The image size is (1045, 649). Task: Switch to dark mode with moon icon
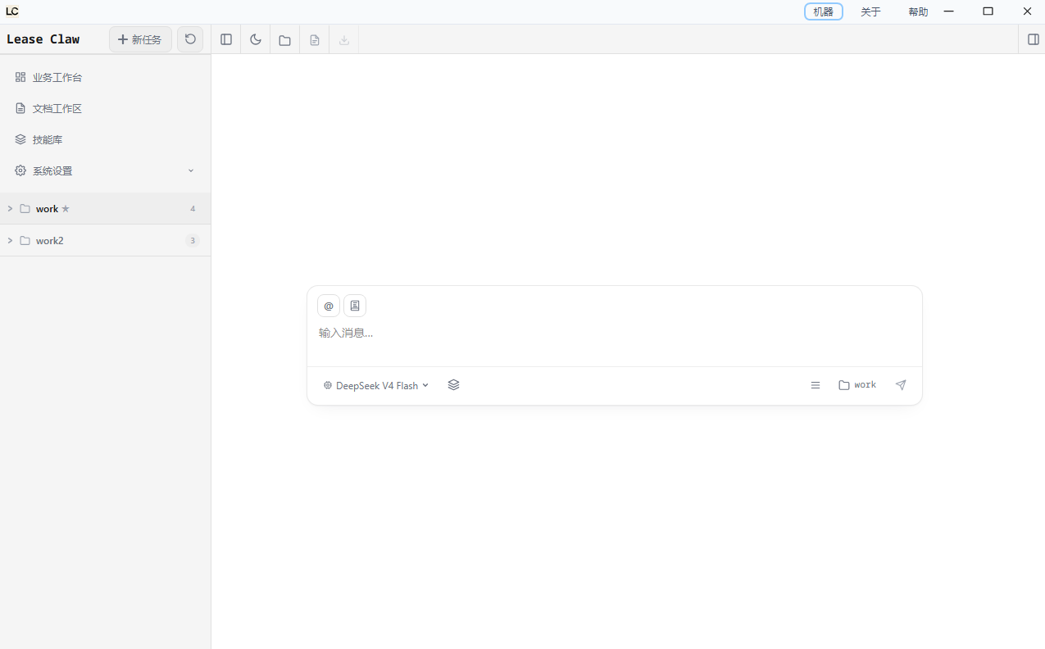tap(256, 39)
